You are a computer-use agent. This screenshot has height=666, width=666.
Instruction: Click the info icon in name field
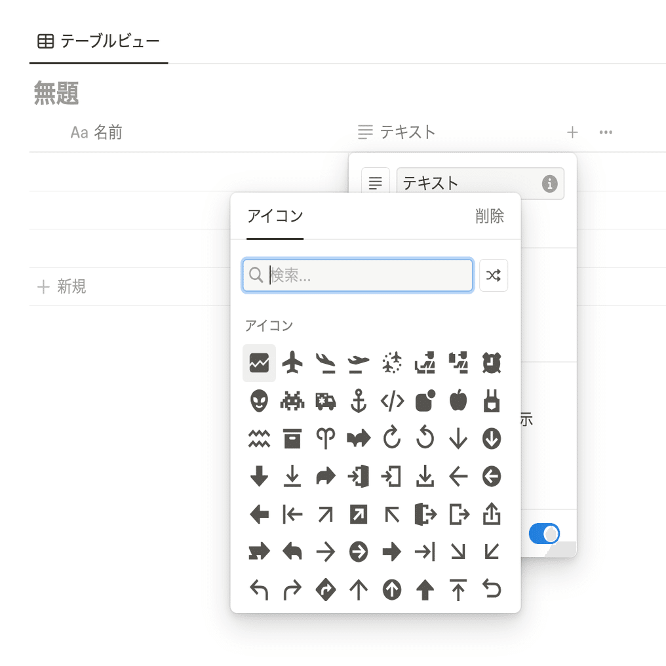(x=549, y=184)
